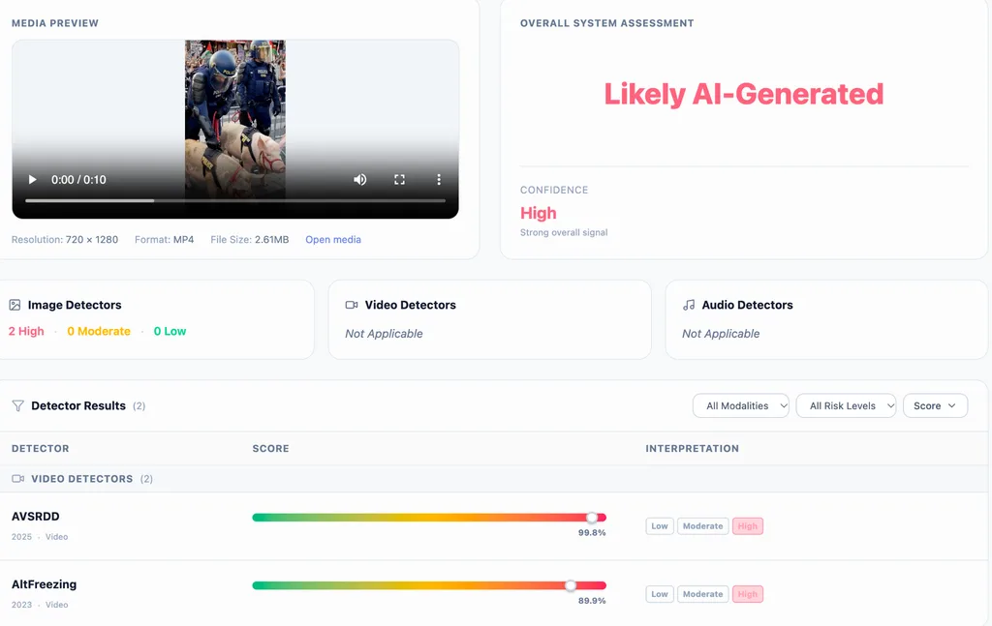
Task: Select the High tag in the AltFreezing row
Action: [747, 594]
